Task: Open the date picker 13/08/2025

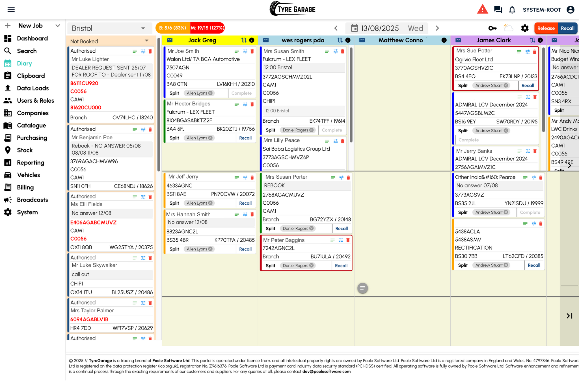Action: [386, 28]
